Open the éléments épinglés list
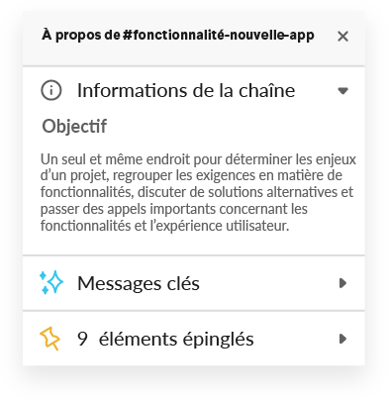This screenshot has height=400, width=388. pos(194,339)
